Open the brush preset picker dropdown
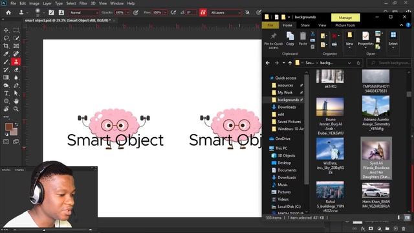 pos(43,12)
